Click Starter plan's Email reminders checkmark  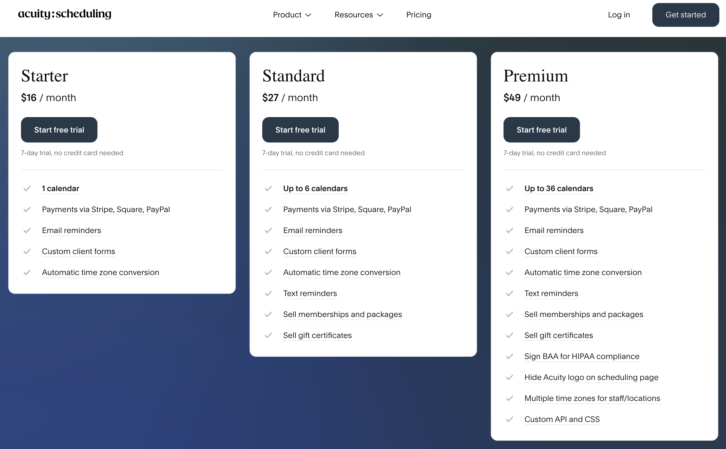point(27,231)
